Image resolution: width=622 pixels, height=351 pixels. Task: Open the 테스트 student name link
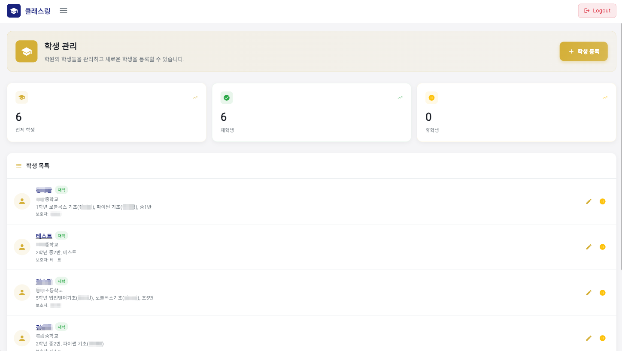pyautogui.click(x=44, y=236)
